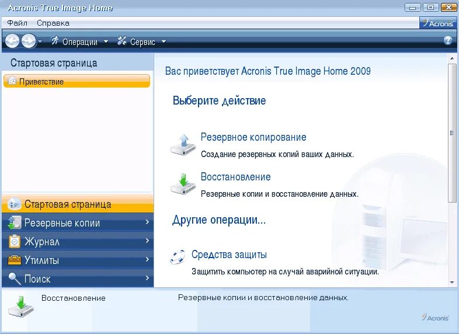Expand the Операции dropdown arrow
459x334 pixels.
click(x=106, y=42)
